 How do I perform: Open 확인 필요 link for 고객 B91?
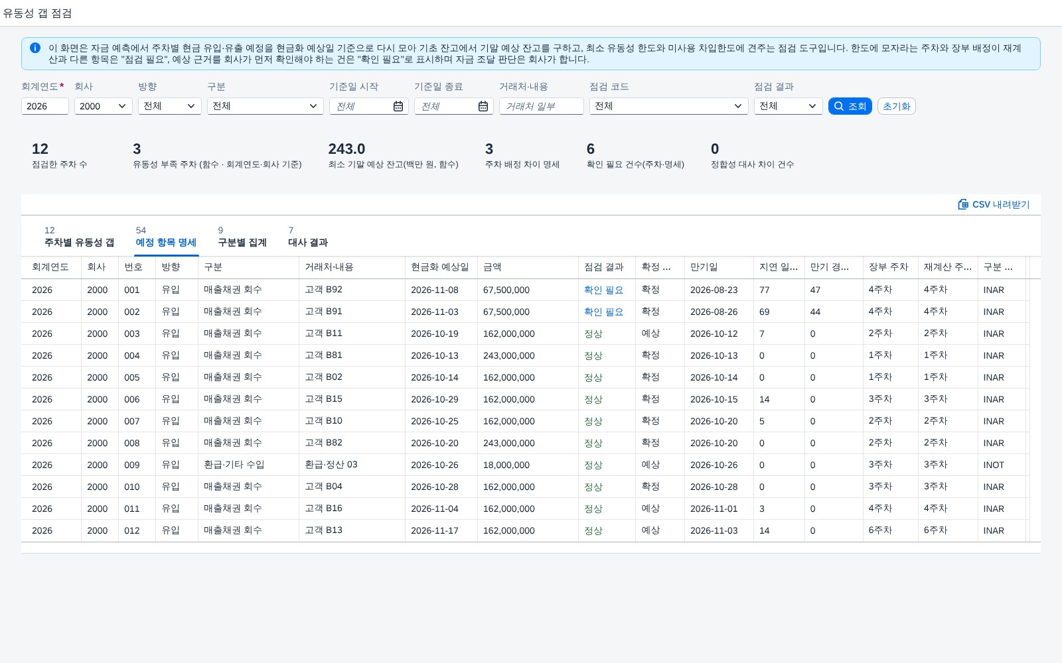coord(603,312)
